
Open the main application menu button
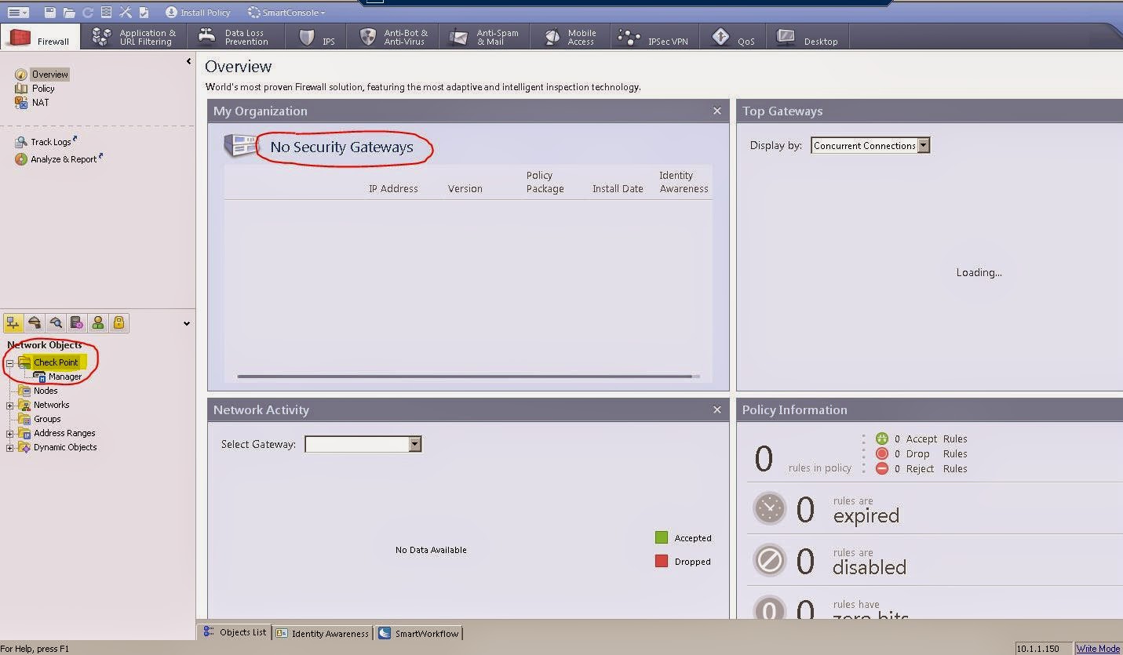tap(17, 13)
